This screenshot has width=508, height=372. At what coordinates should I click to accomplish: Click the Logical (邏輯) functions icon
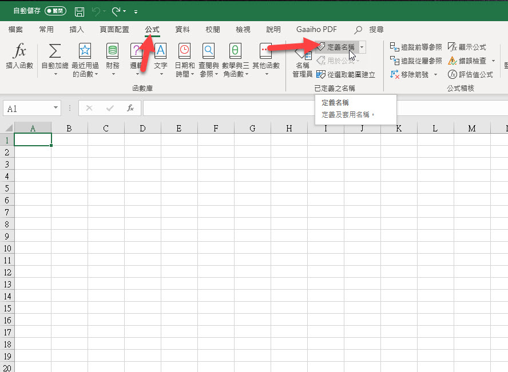click(136, 51)
